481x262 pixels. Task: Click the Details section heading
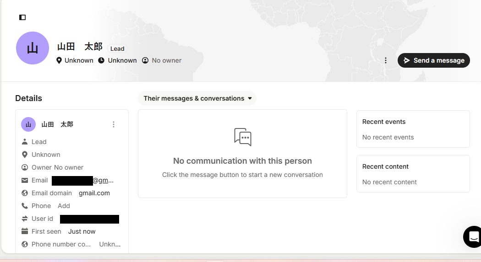coord(28,98)
